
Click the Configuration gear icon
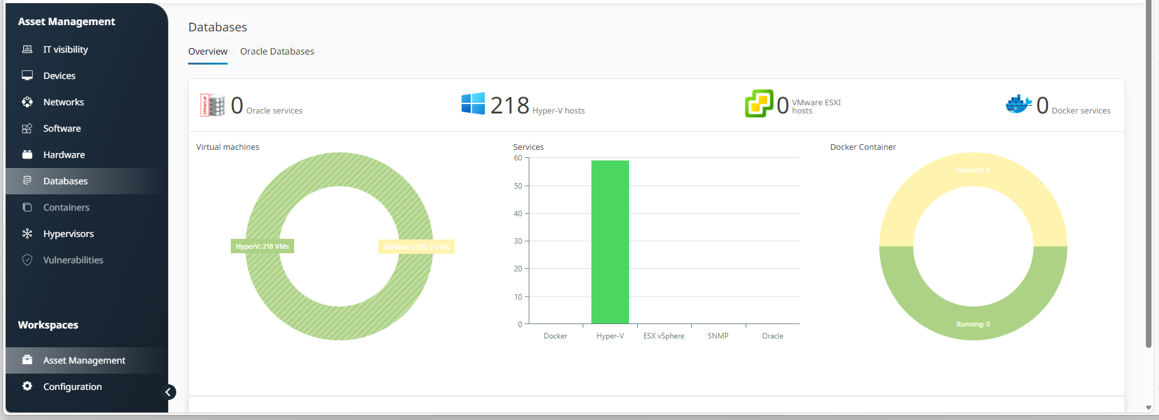coord(27,386)
